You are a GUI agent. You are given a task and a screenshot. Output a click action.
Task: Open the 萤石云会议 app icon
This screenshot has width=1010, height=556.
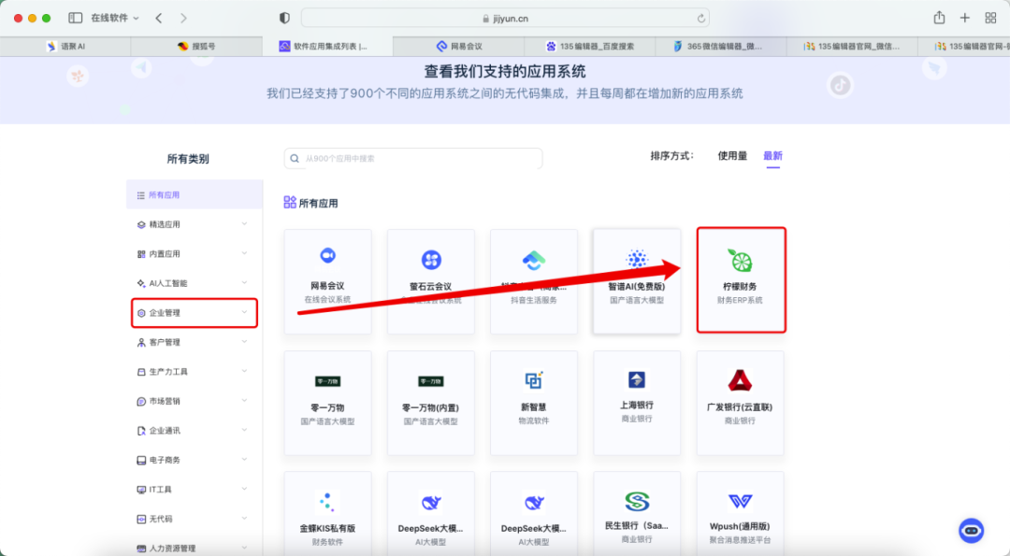tap(431, 260)
